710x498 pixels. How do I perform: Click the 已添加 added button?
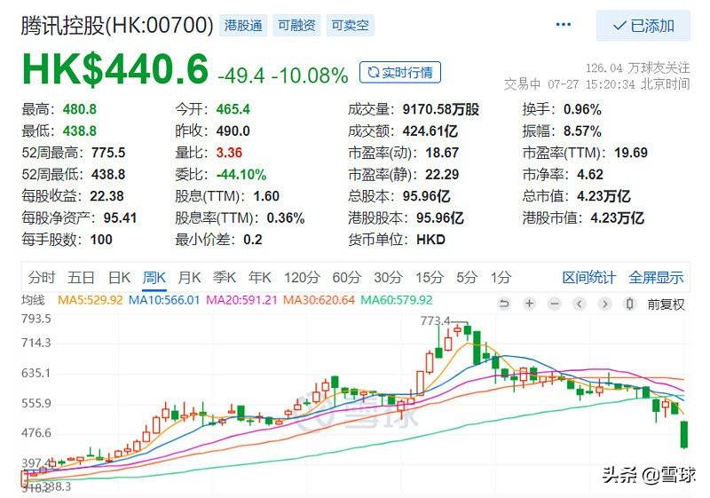click(x=643, y=26)
